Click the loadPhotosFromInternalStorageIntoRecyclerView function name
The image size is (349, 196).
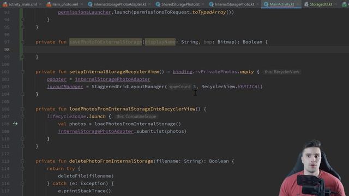click(x=132, y=109)
